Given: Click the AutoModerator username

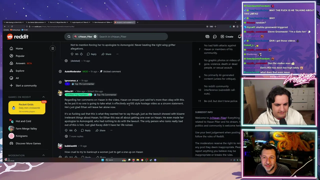Looking at the screenshot, I should (x=73, y=71).
